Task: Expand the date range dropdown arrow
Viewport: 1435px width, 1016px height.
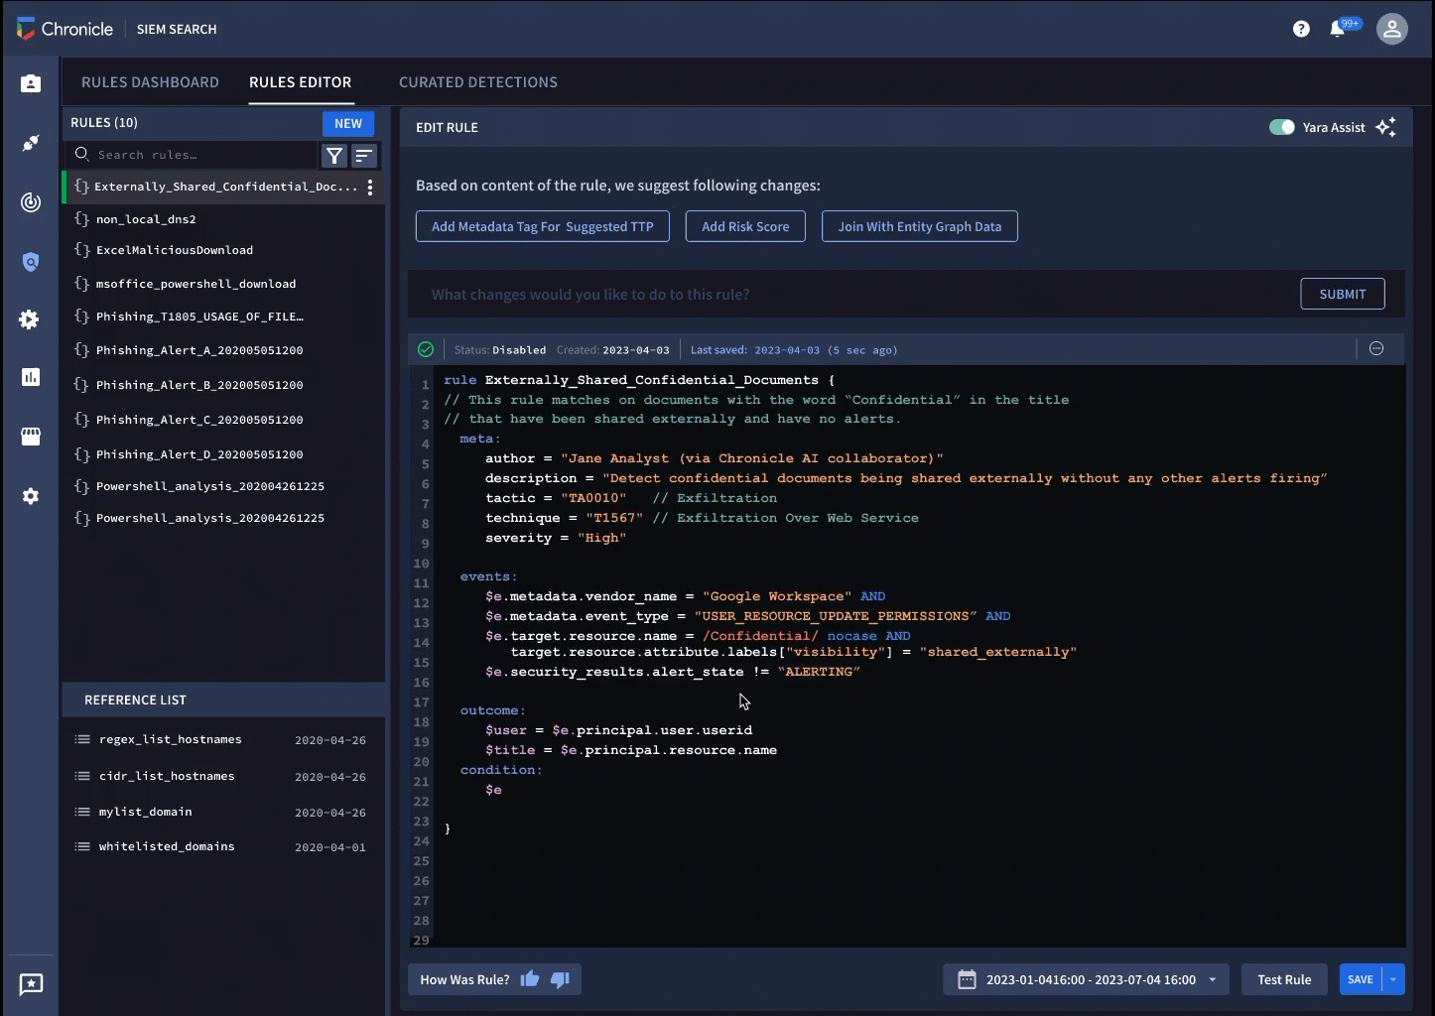Action: click(1213, 979)
